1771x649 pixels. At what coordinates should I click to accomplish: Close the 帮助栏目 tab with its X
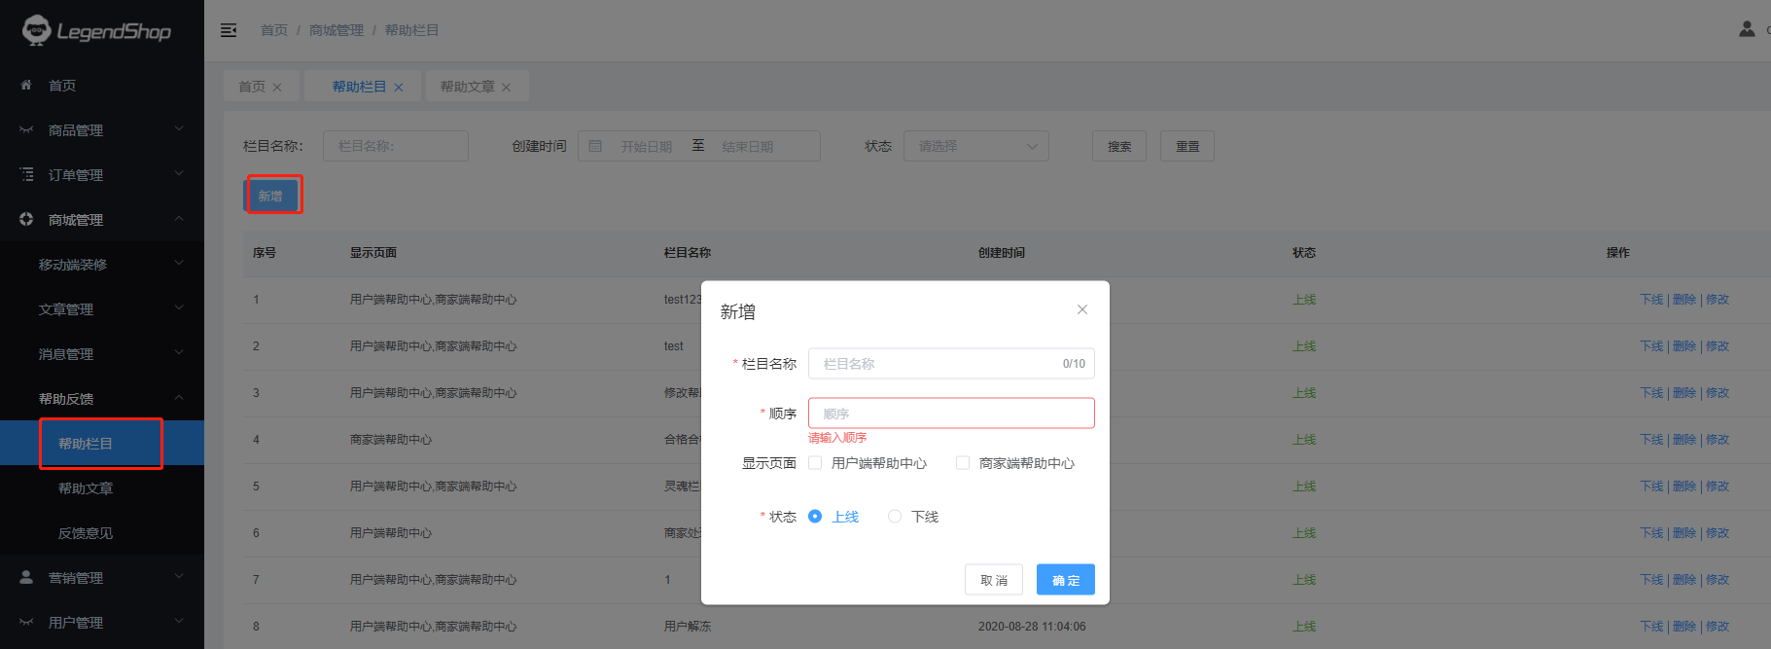coord(398,88)
